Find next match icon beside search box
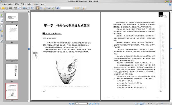Image resolution: width=172 pixels, height=105 pixels. pos(79,8)
